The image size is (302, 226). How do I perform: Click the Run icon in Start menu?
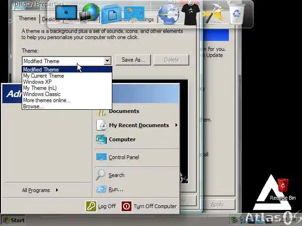(x=101, y=189)
